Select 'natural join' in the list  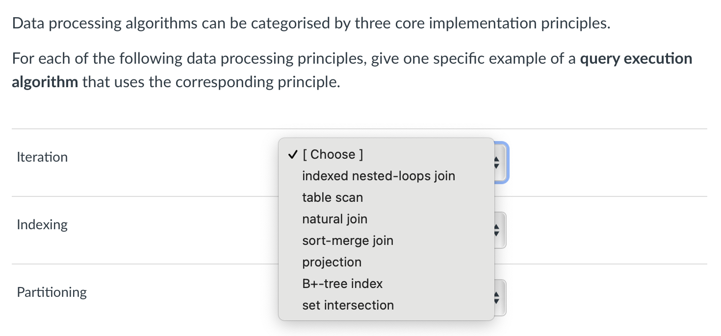click(335, 219)
